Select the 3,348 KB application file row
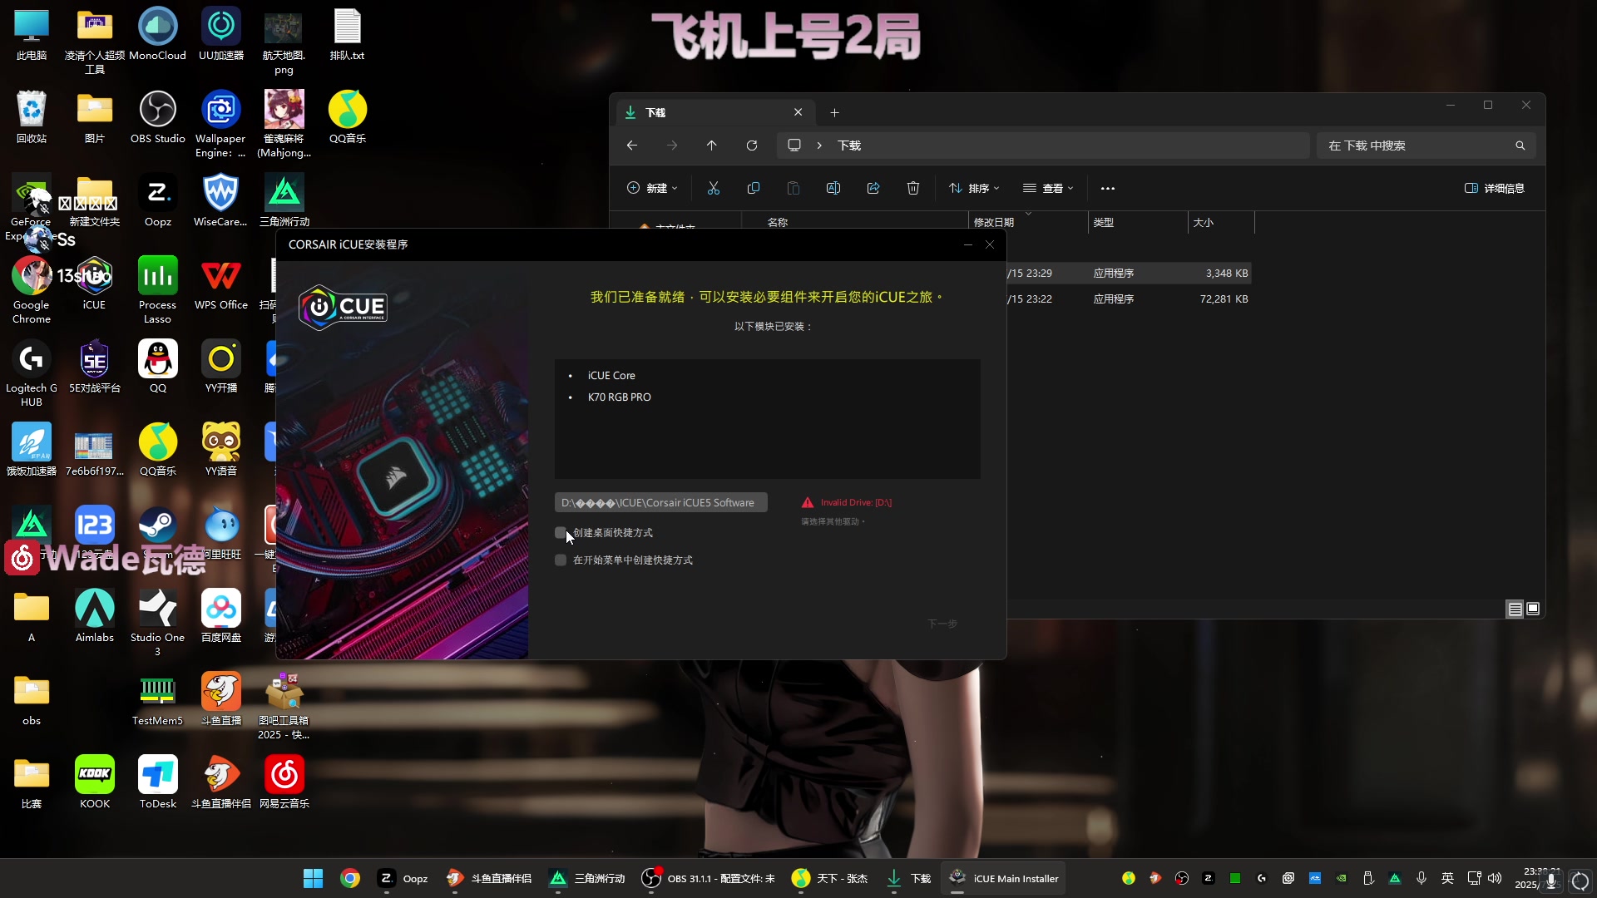Image resolution: width=1597 pixels, height=898 pixels. tap(1128, 274)
